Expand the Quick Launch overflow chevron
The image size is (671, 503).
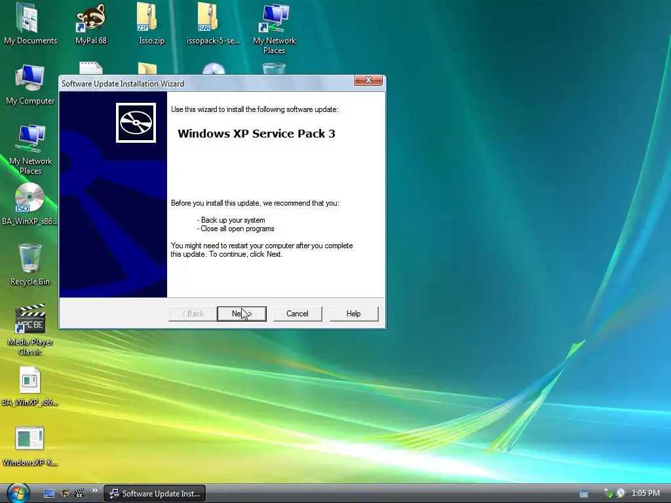(94, 490)
